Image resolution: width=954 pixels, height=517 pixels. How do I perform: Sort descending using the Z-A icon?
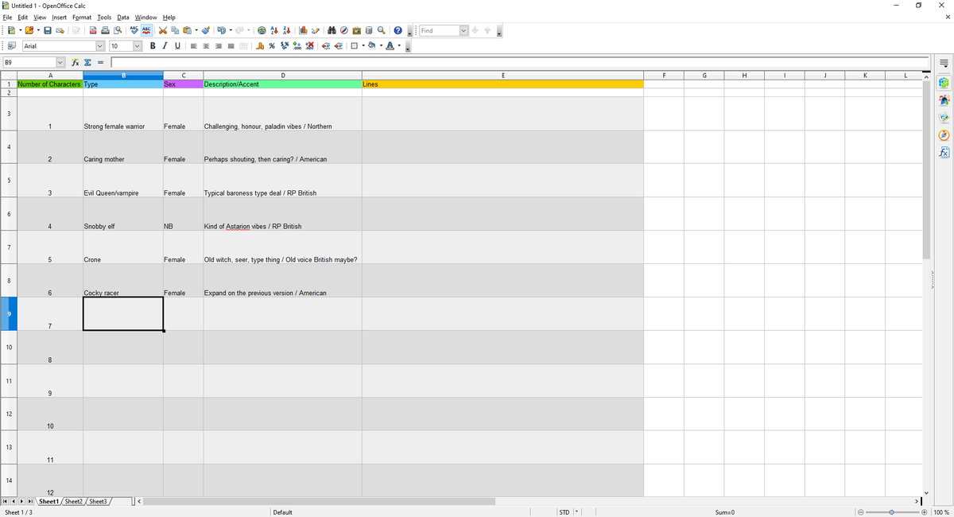pyautogui.click(x=286, y=30)
